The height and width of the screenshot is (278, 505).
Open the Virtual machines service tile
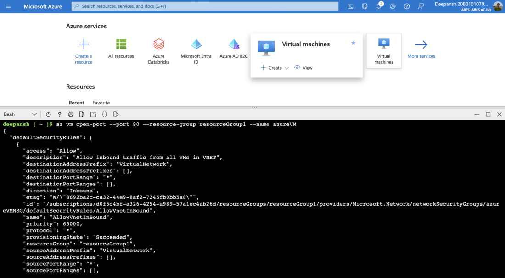[x=384, y=51]
